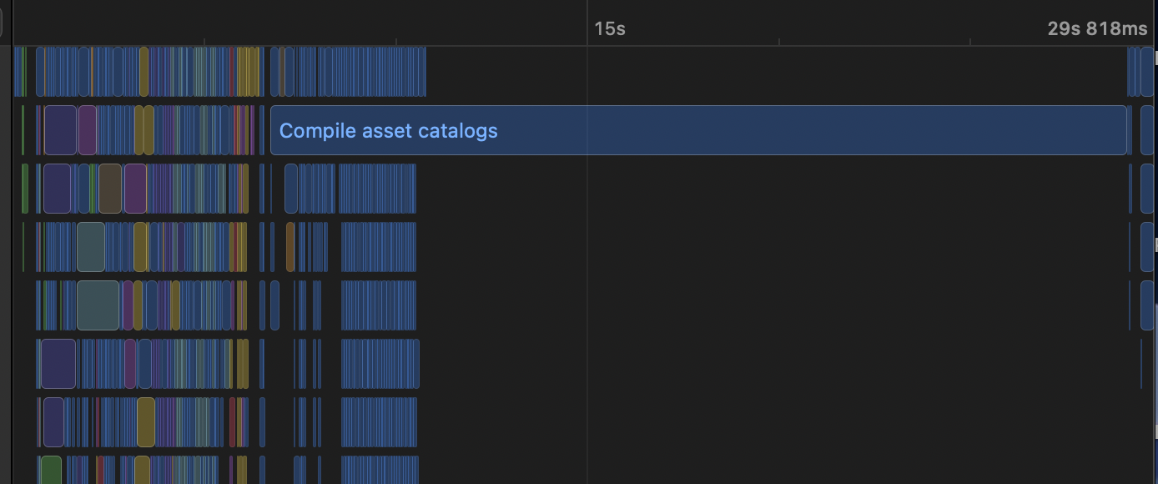Select the magenta block right of the brown block

[135, 189]
